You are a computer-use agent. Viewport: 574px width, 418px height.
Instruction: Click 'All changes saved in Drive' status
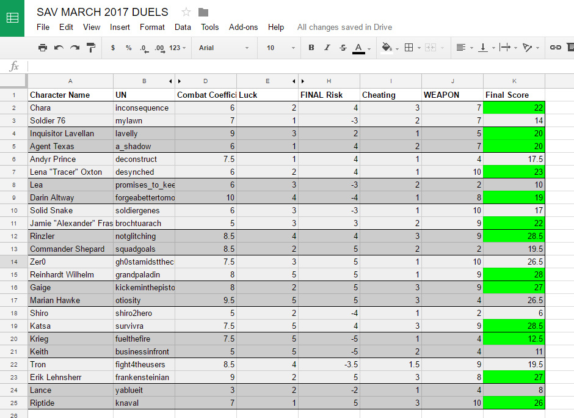click(x=344, y=27)
